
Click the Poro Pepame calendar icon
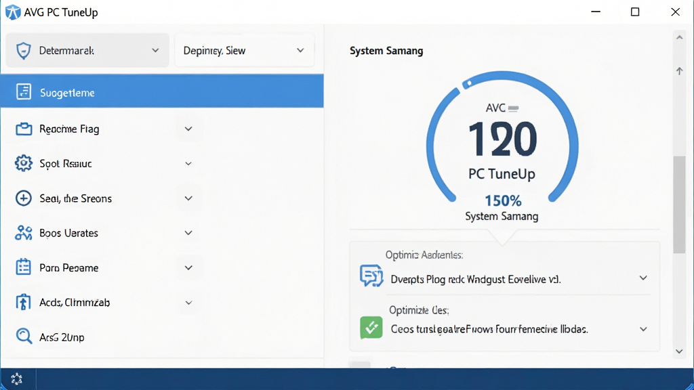click(x=24, y=267)
